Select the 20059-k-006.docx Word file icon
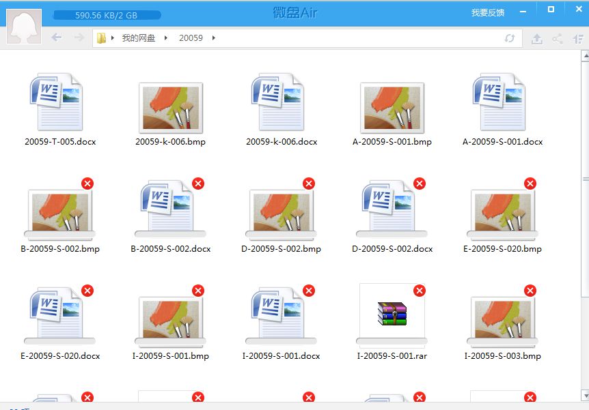This screenshot has width=589, height=410. [x=277, y=102]
